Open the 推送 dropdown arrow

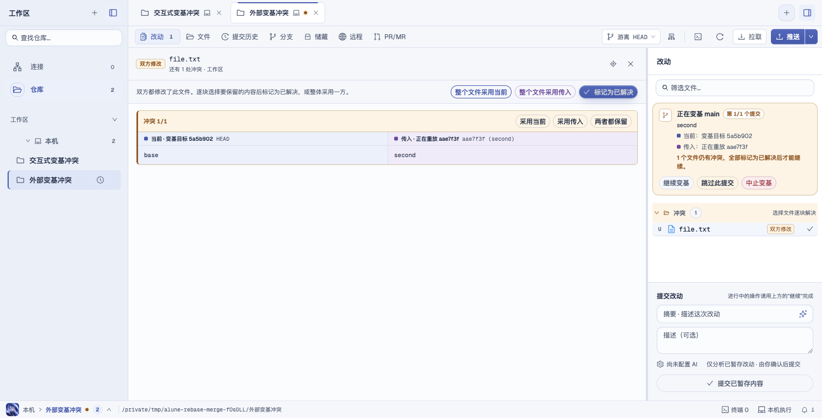pos(811,36)
